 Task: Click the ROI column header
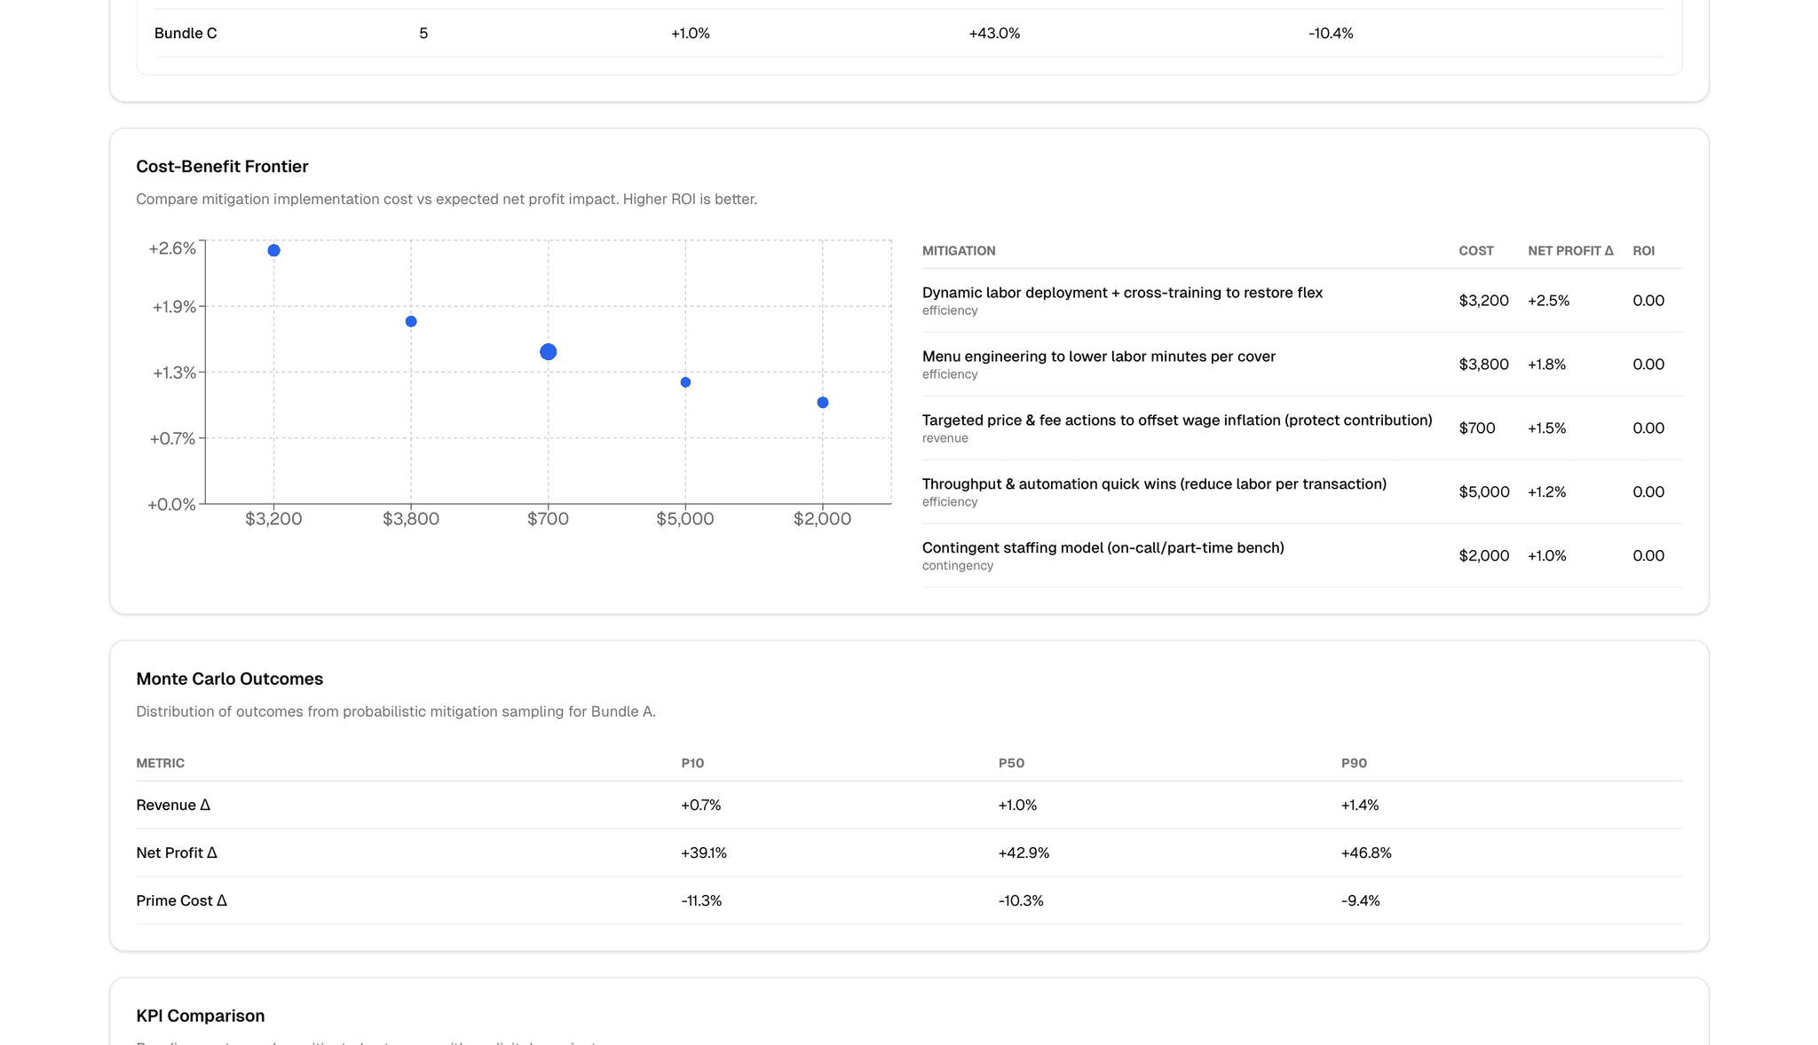[1643, 251]
